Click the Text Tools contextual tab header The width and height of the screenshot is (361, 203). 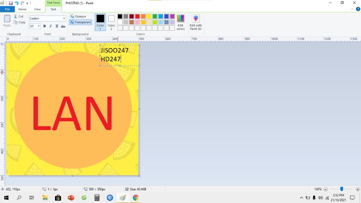(x=54, y=3)
